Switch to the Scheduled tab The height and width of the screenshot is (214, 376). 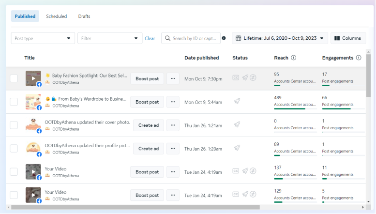(56, 16)
